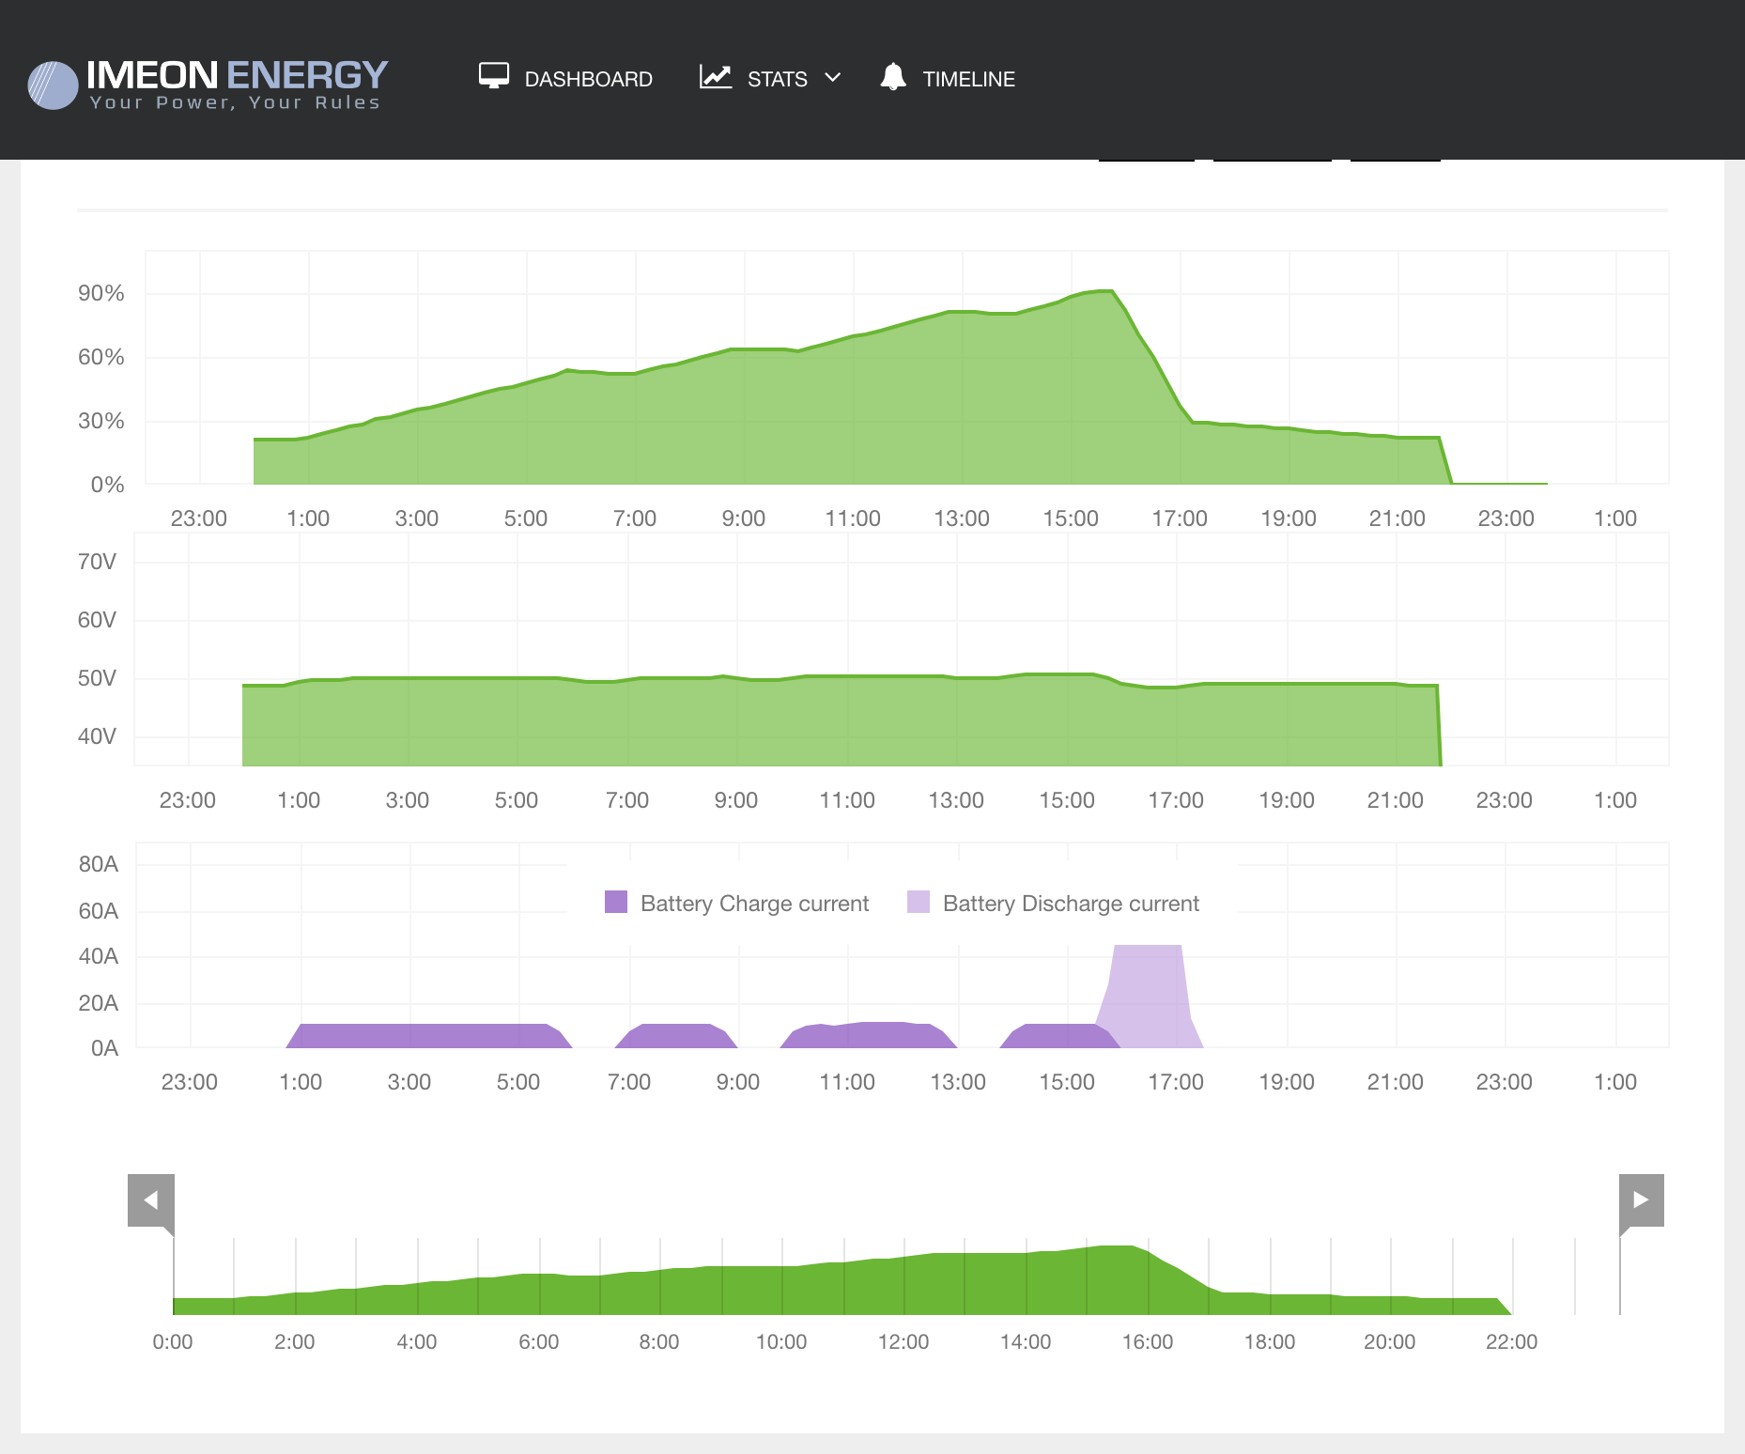Click the right arrow range-selector handle
Viewport: 1745px width, 1454px height.
coord(1641,1199)
